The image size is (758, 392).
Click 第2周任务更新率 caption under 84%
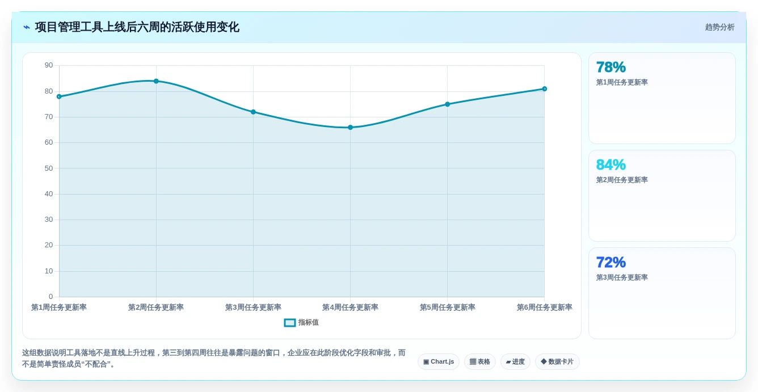[x=622, y=180]
